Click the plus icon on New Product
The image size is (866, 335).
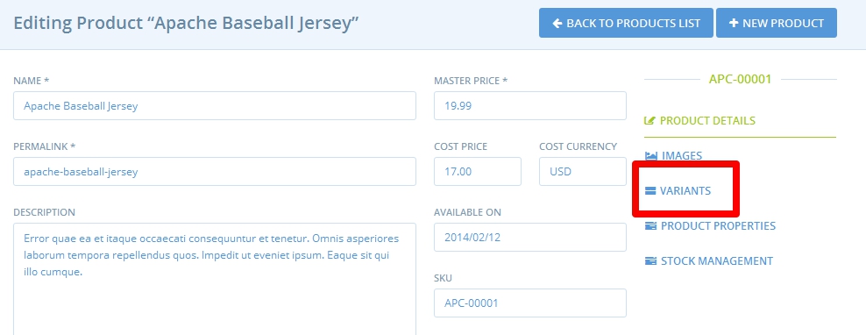(x=734, y=23)
